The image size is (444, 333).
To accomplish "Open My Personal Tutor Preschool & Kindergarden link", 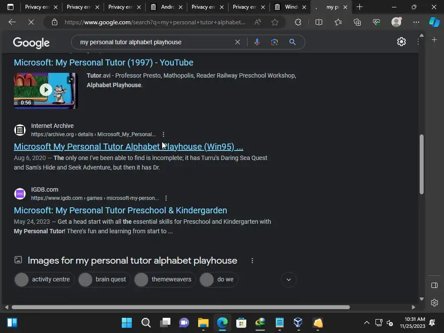I will pos(121,210).
